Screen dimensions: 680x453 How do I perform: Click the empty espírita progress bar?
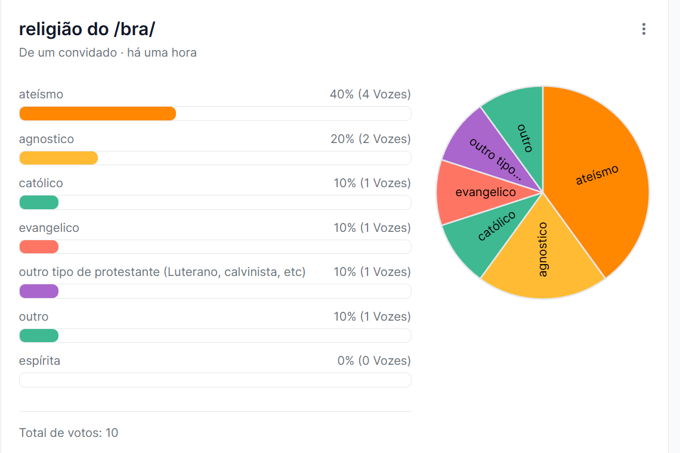(215, 380)
